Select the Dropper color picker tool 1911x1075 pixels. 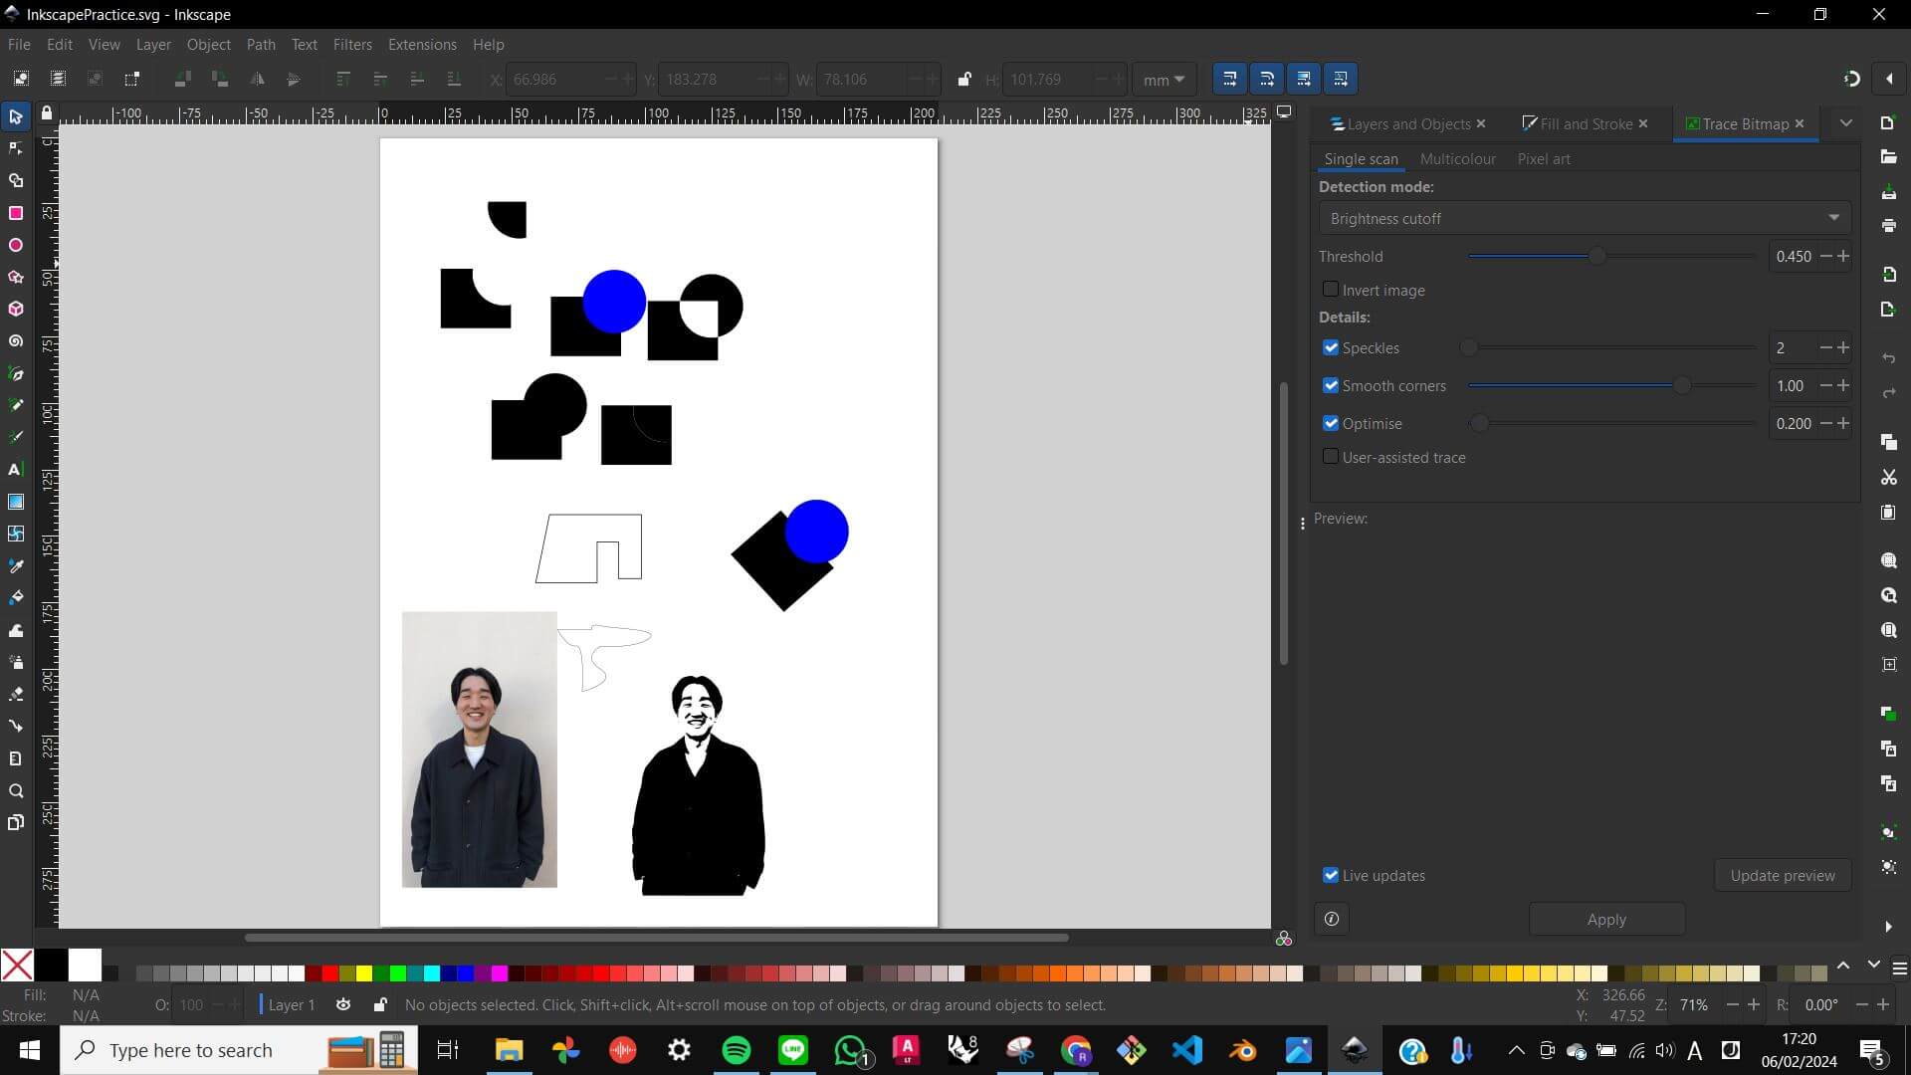(16, 565)
